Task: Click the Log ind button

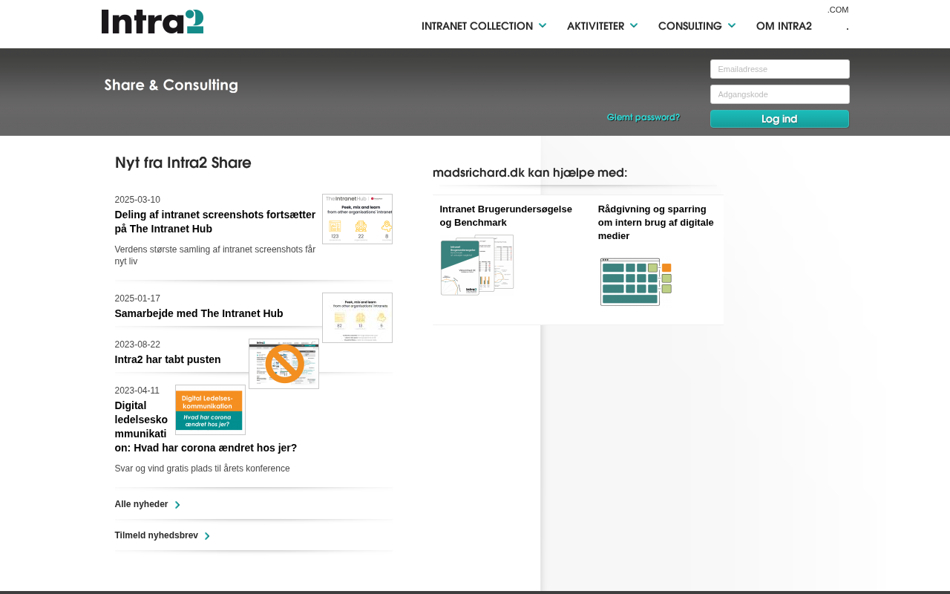Action: coord(779,119)
